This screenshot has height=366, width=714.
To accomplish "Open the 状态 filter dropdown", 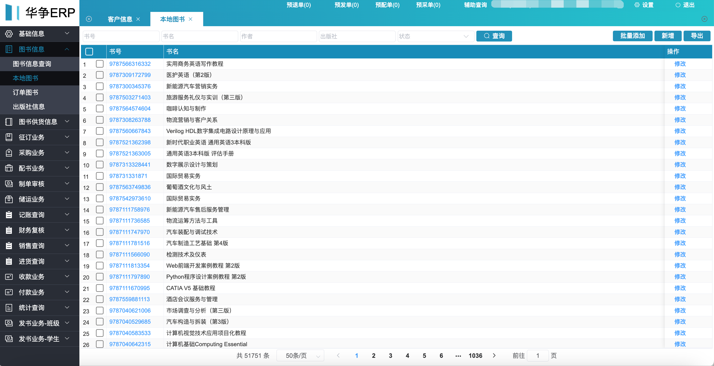I will (x=435, y=36).
